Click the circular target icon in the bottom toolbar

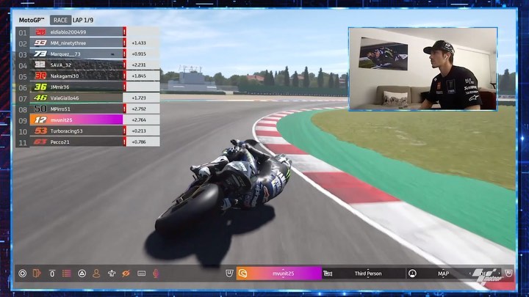(x=23, y=274)
